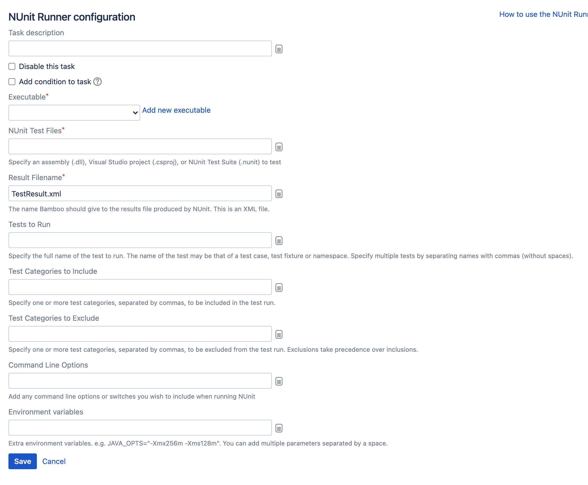Click the Add new executable link
This screenshot has width=588, height=485.
176,110
